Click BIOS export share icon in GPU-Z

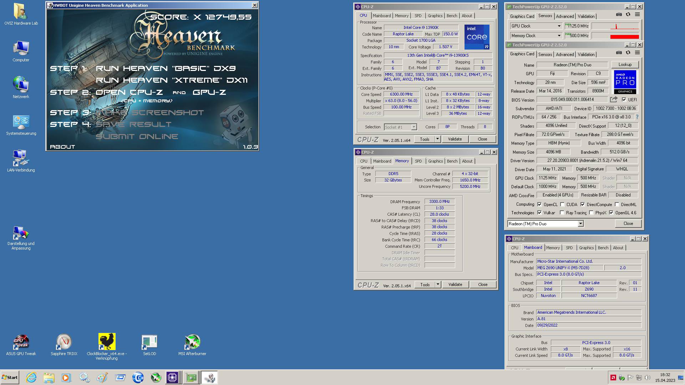[x=614, y=99]
